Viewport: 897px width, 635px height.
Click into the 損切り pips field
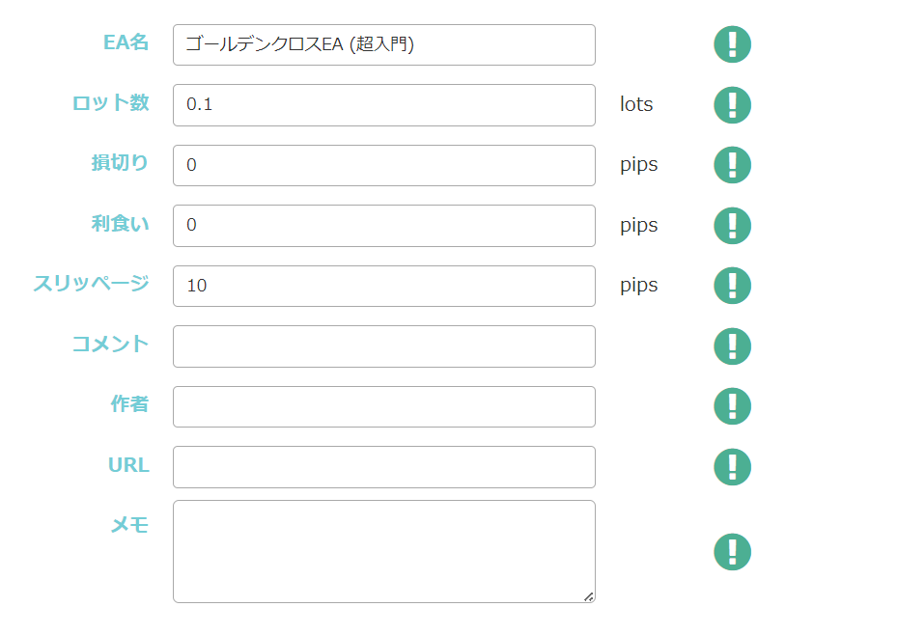tap(383, 165)
